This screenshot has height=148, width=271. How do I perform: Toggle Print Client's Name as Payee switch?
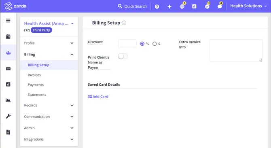pyautogui.click(x=123, y=56)
